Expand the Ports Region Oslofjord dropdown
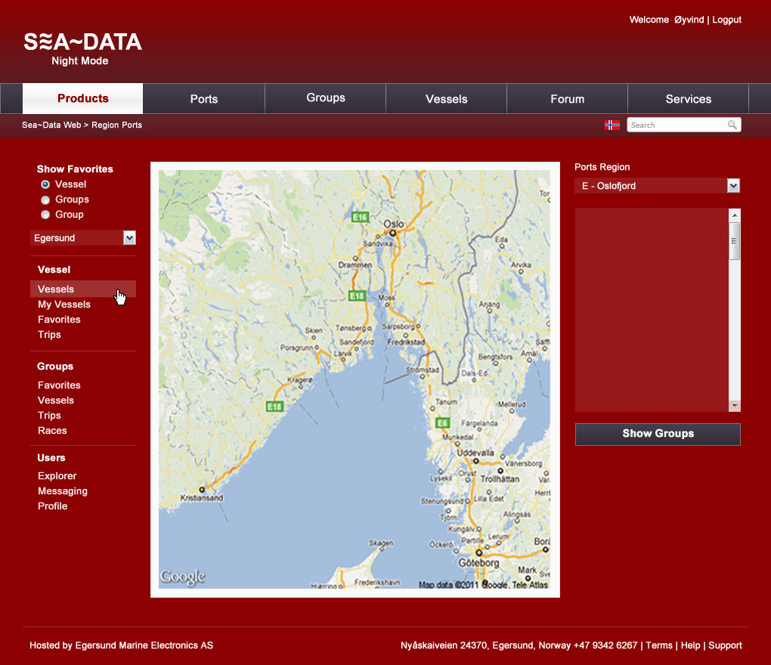Screen dimensions: 771x665 point(732,186)
